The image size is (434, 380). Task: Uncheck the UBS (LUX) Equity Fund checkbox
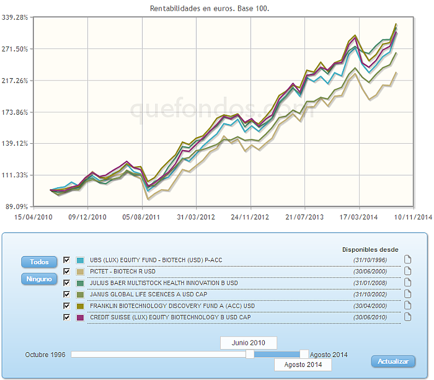(66, 260)
